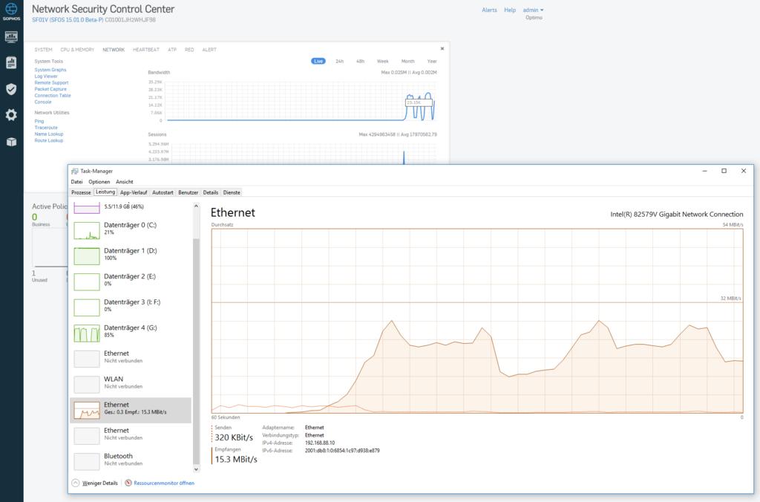
Task: Open the Log Viewer link
Action: [x=46, y=76]
